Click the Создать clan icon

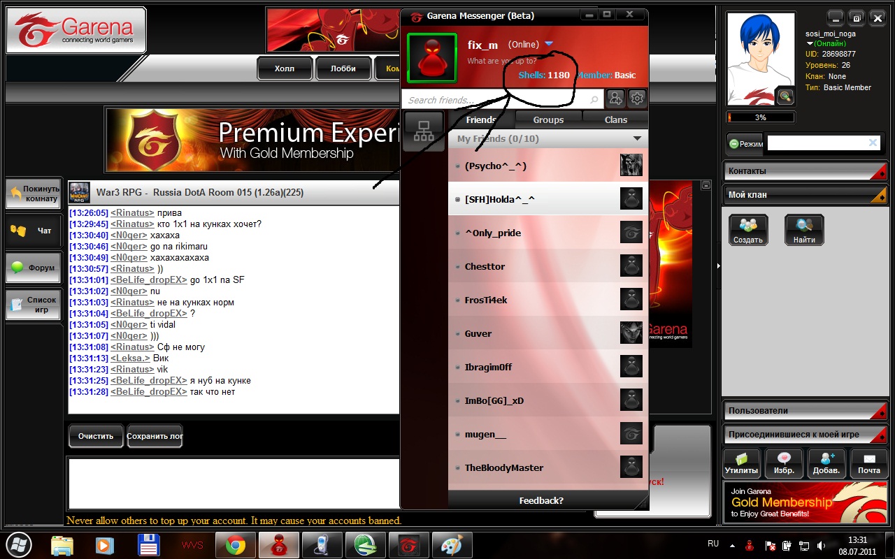click(748, 230)
